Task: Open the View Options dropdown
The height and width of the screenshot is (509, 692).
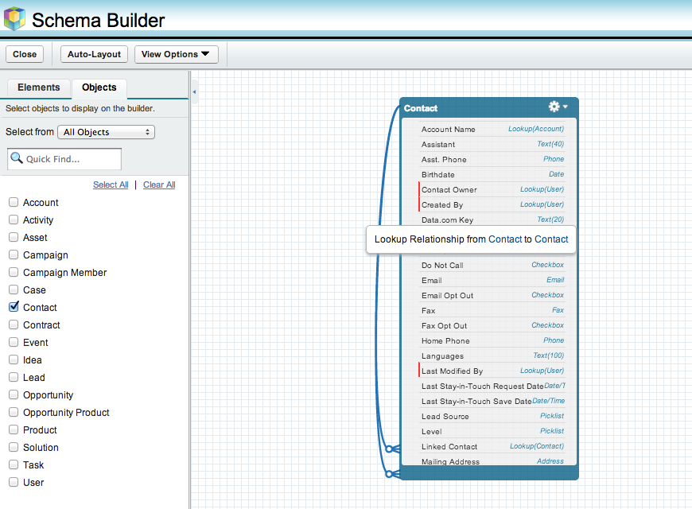Action: click(176, 54)
